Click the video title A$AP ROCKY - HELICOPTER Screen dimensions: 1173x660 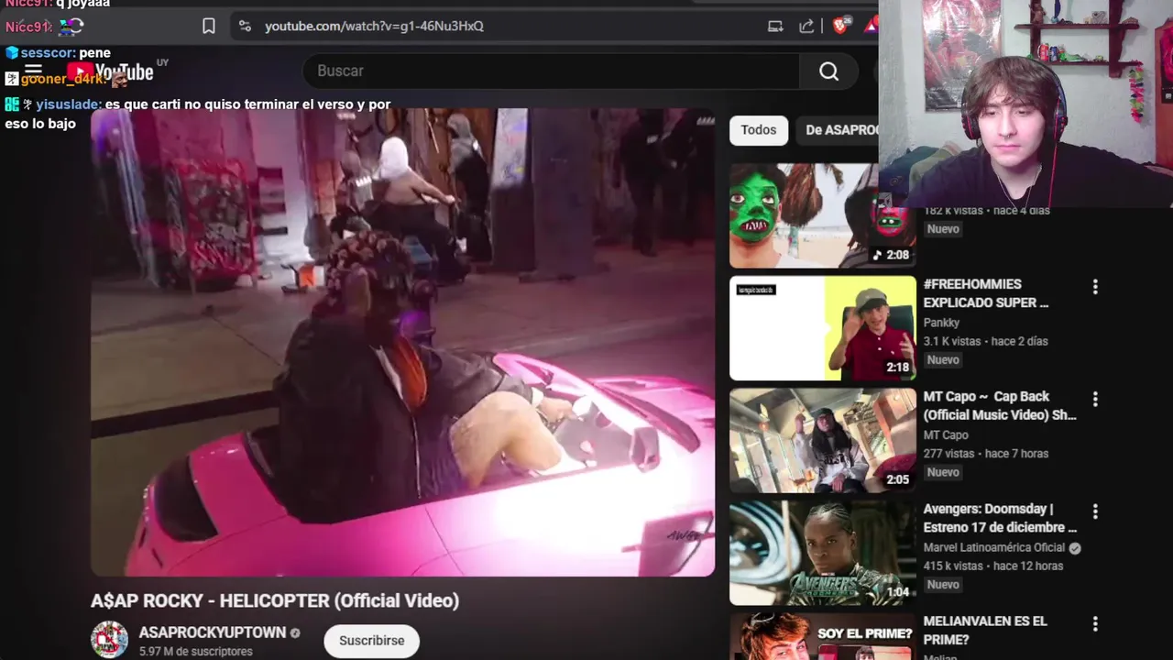275,600
